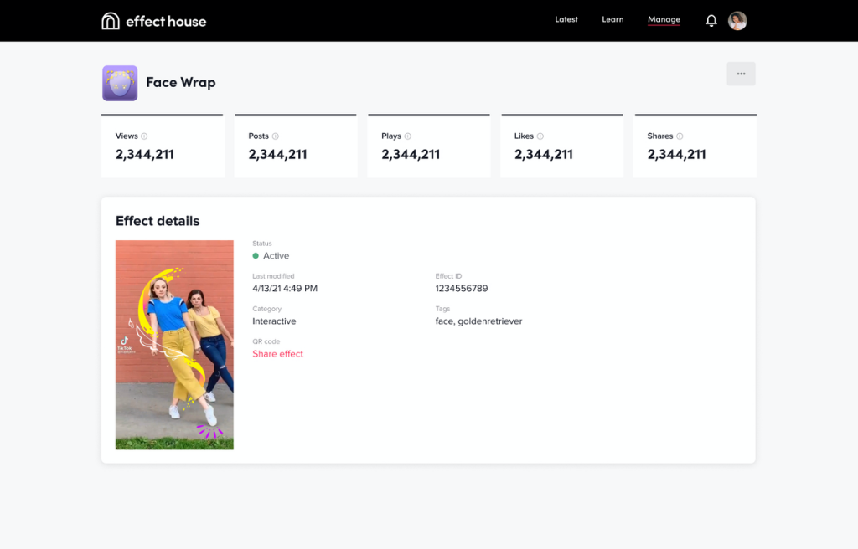Viewport: 858px width, 549px height.
Task: Click the Plays count 2,344,211
Action: [411, 155]
